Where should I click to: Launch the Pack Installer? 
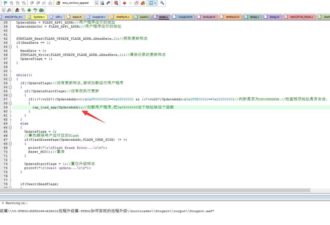pos(41,10)
